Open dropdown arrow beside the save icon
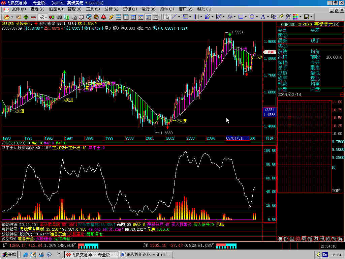345x259 pixels. (x=311, y=17)
